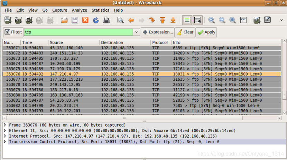Toggle auto scroll in live capture
The width and height of the screenshot is (287, 160).
(x=197, y=20)
